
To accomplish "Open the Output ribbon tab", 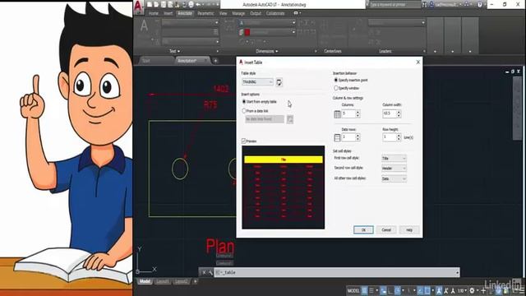I will [x=256, y=13].
